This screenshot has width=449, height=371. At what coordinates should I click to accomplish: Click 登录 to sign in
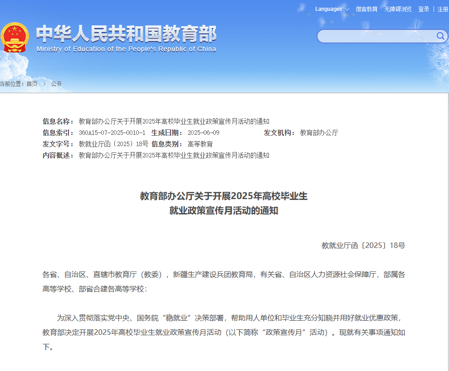[424, 9]
